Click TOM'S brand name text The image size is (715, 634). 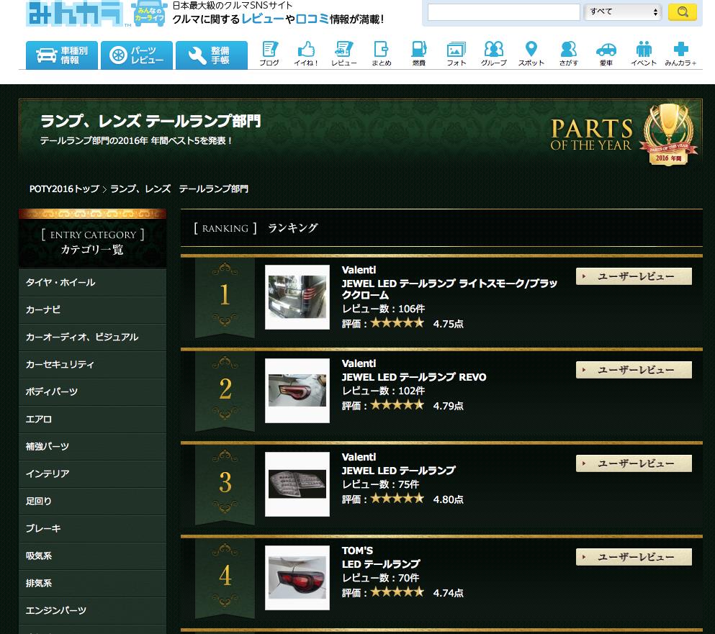[357, 551]
